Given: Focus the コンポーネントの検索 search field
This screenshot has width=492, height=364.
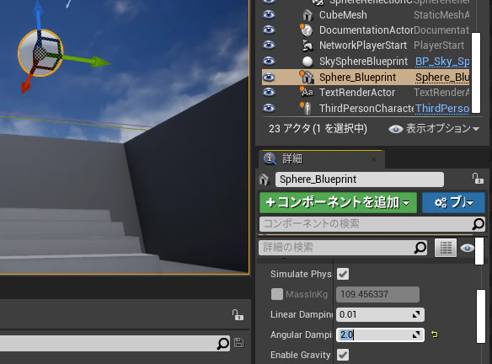Looking at the screenshot, I should pos(366,224).
